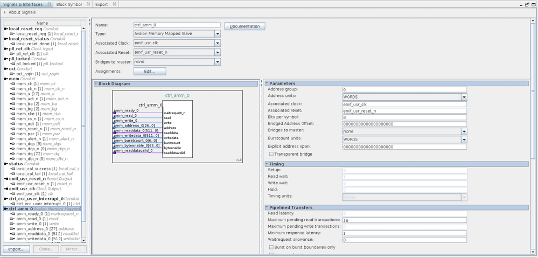Screen dimensions: 538x258
Task: Close the Signals & Interfaces tab
Action: point(49,4)
